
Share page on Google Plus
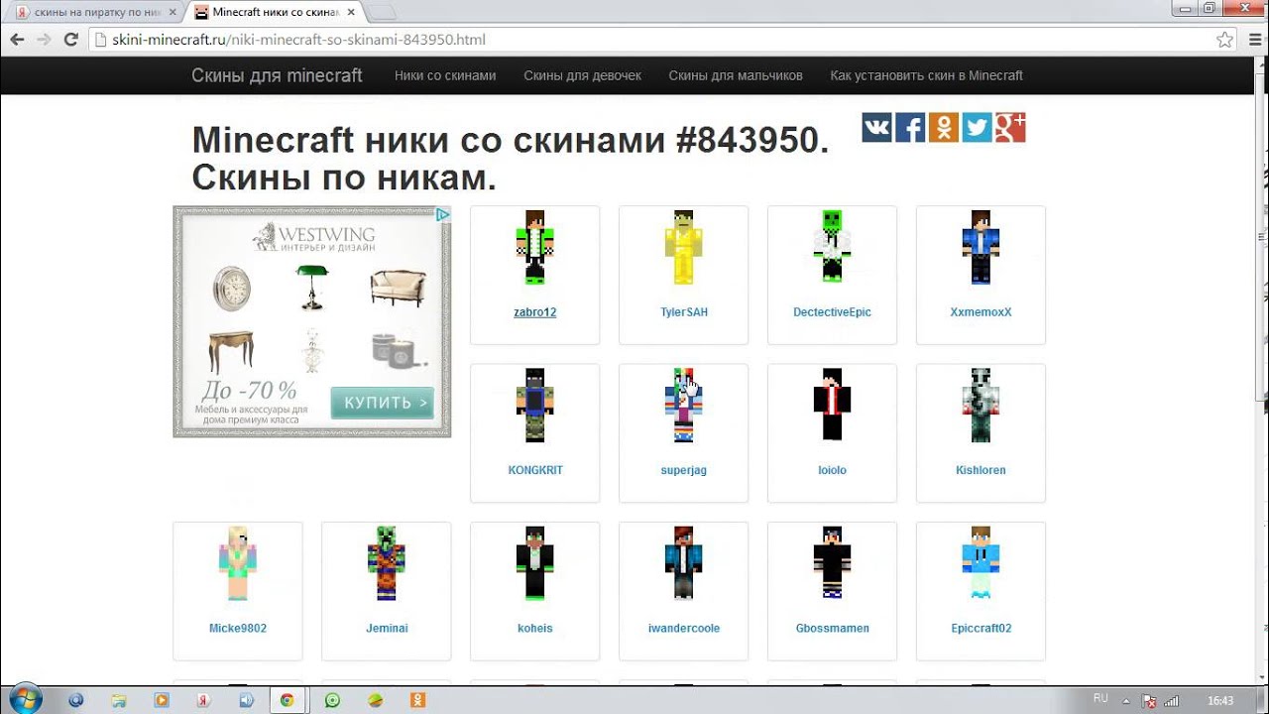pos(1010,127)
